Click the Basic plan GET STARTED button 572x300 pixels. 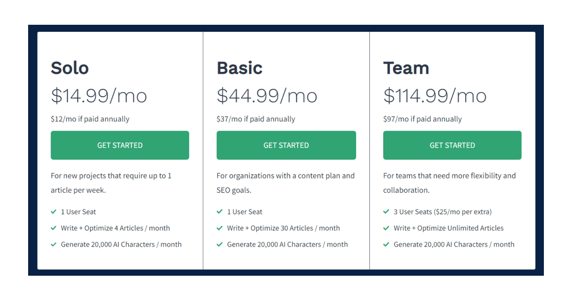286,145
